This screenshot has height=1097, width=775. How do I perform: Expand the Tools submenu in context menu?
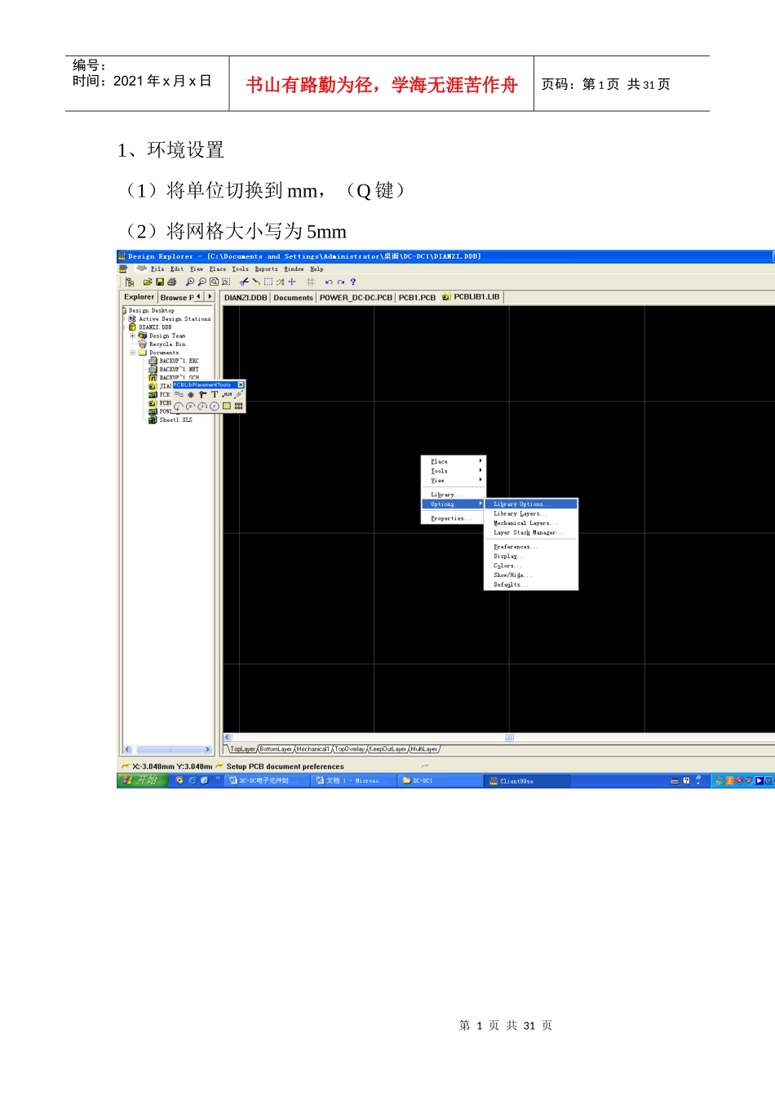[x=454, y=471]
